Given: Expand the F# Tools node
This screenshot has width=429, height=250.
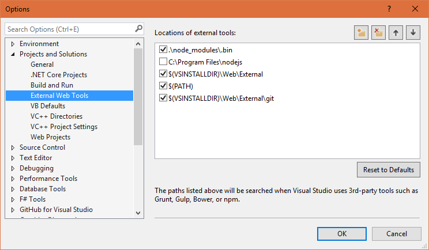Looking at the screenshot, I should coord(13,199).
